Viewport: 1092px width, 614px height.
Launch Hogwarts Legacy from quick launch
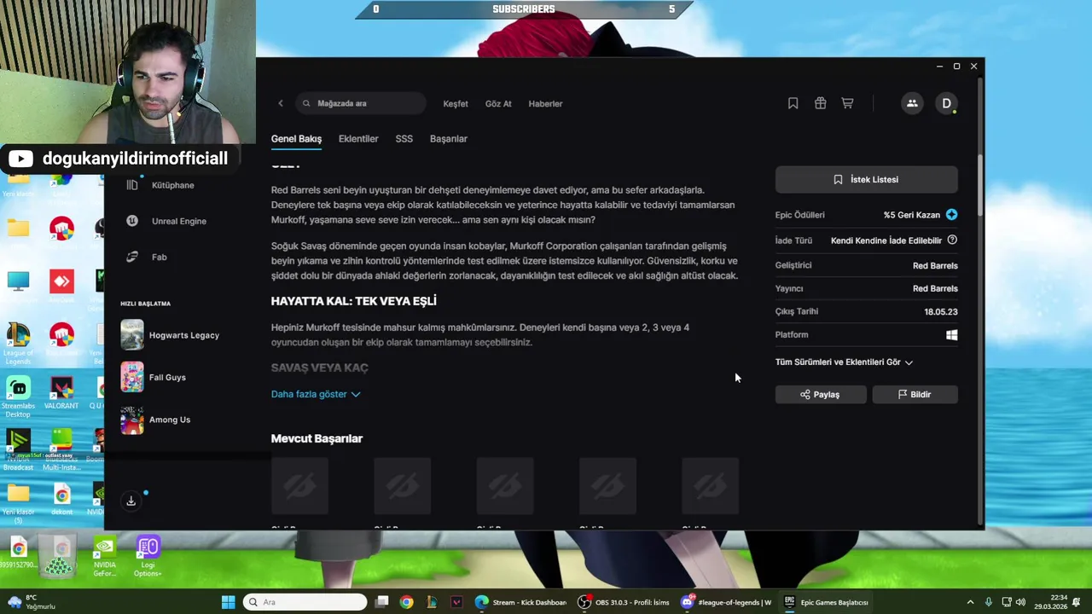[x=169, y=335]
